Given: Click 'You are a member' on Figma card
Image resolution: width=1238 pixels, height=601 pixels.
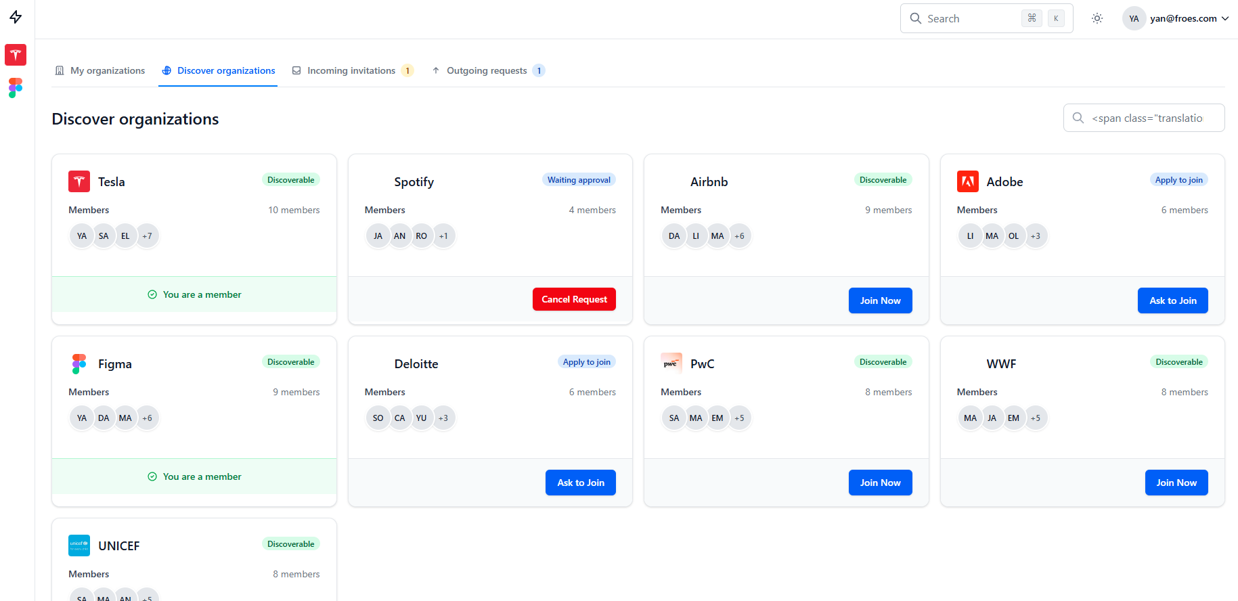Looking at the screenshot, I should (x=194, y=476).
